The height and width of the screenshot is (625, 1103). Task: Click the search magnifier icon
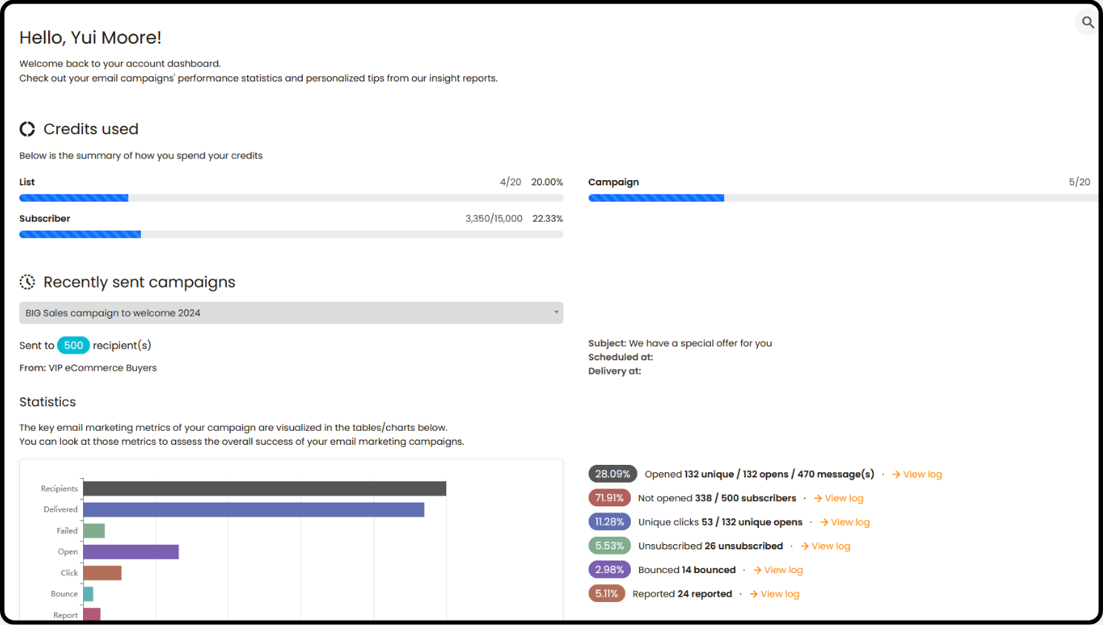pyautogui.click(x=1087, y=22)
